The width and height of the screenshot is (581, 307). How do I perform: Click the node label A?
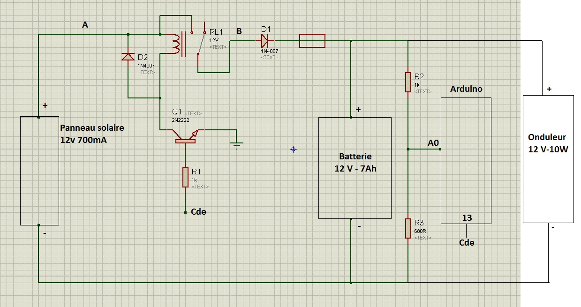[85, 25]
